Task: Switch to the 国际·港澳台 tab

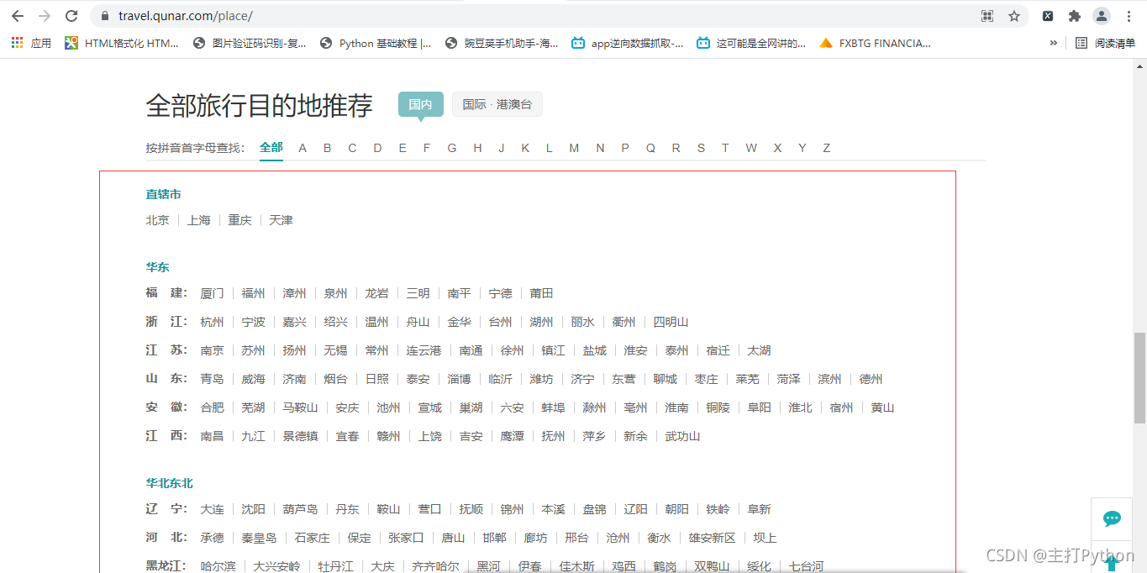Action: tap(497, 104)
